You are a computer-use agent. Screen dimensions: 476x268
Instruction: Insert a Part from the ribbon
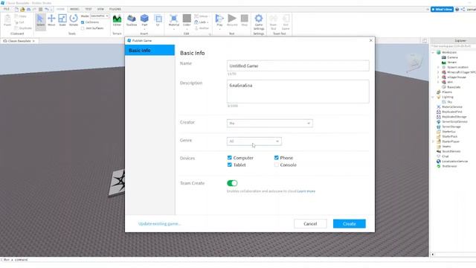[144, 20]
